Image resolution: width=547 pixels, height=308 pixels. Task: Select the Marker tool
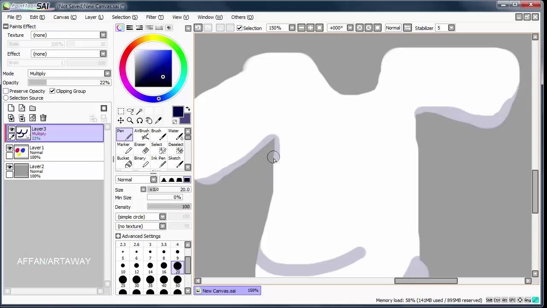pos(124,148)
